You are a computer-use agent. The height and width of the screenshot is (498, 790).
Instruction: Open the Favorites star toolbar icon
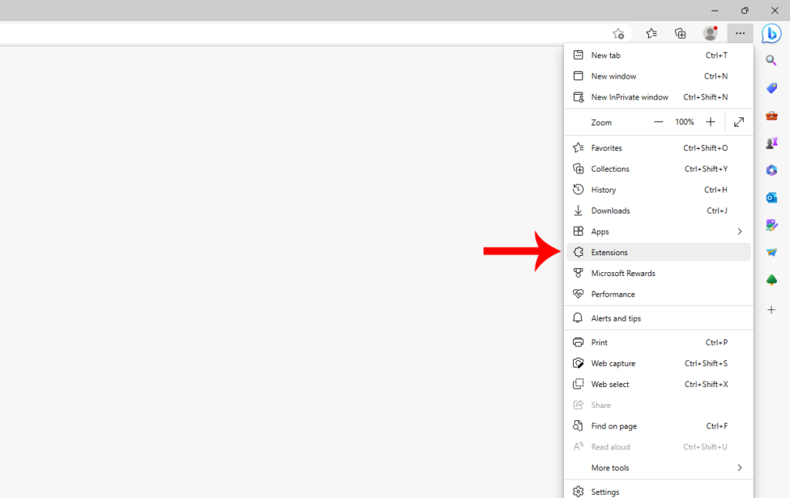[651, 33]
